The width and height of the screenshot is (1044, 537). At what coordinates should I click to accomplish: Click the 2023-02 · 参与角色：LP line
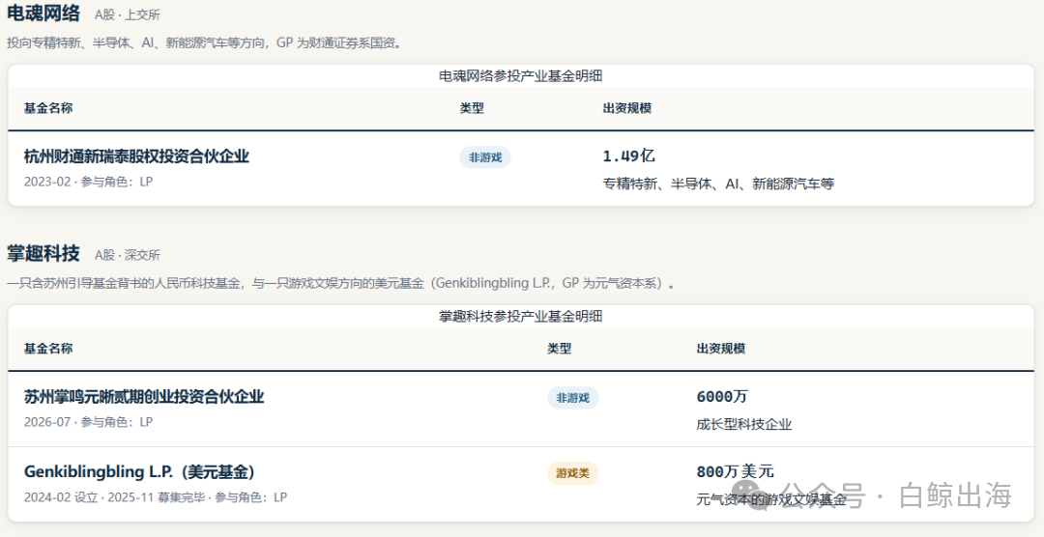88,181
